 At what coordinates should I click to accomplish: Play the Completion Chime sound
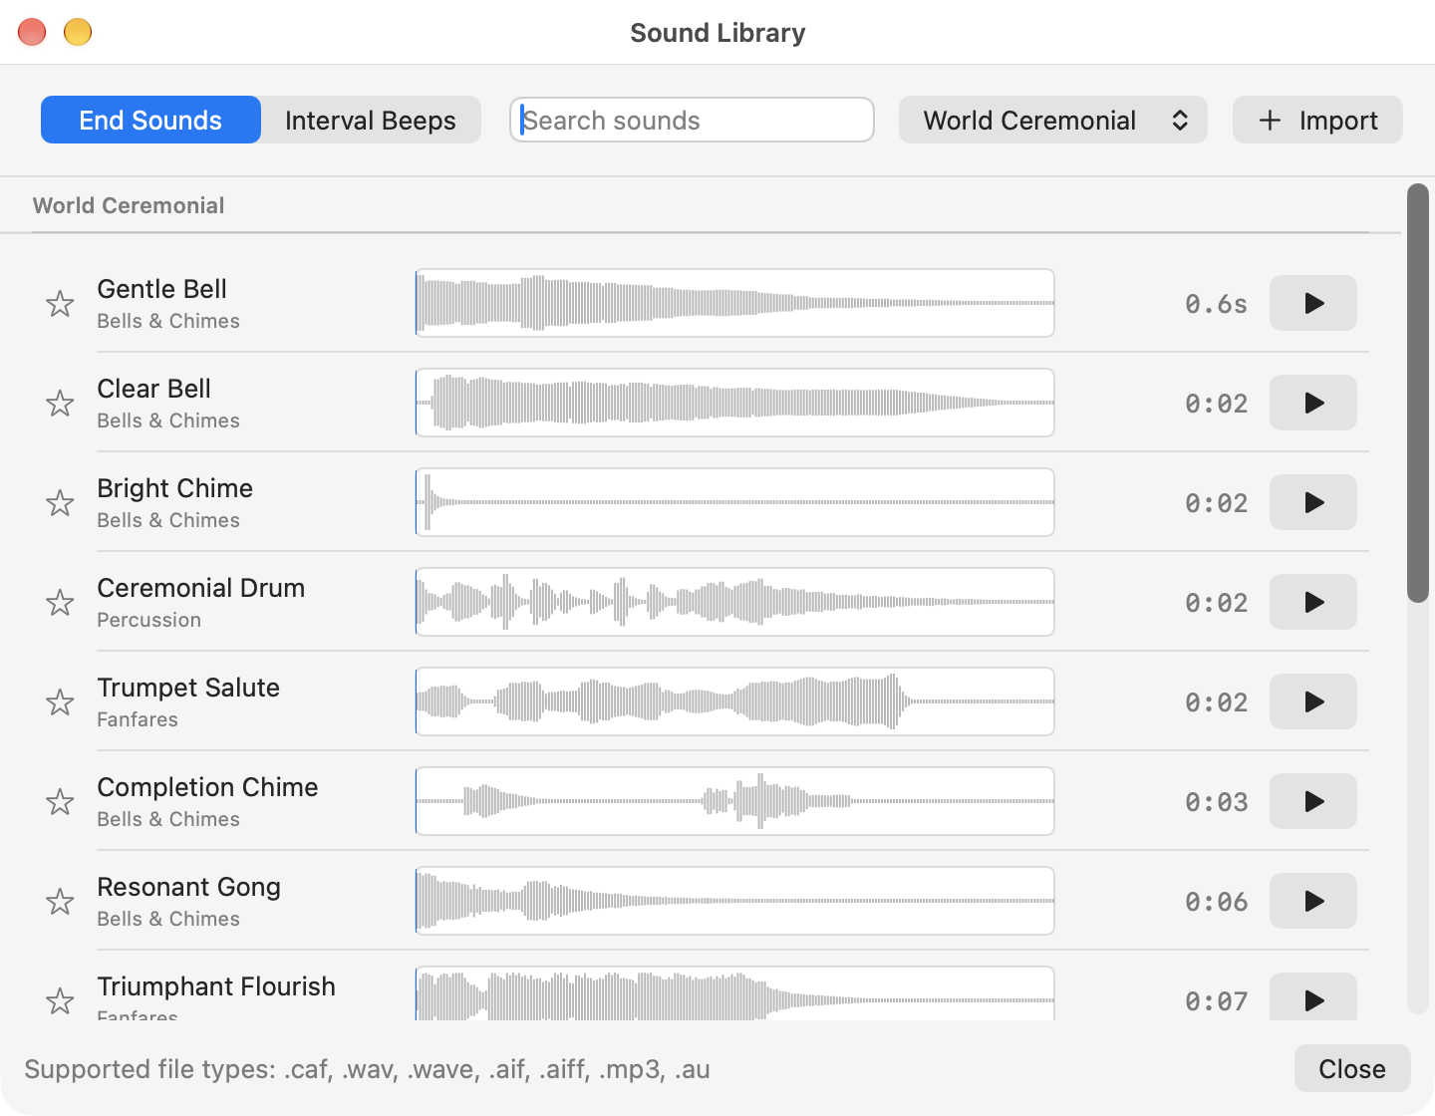[1313, 801]
